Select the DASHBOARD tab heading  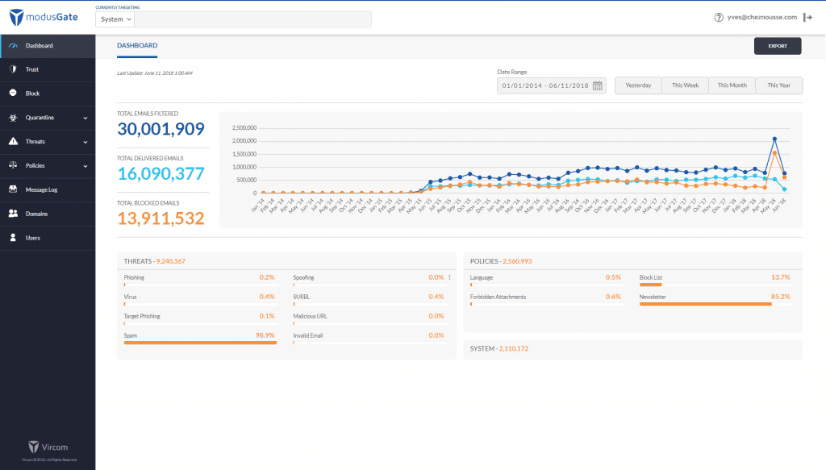pyautogui.click(x=137, y=46)
